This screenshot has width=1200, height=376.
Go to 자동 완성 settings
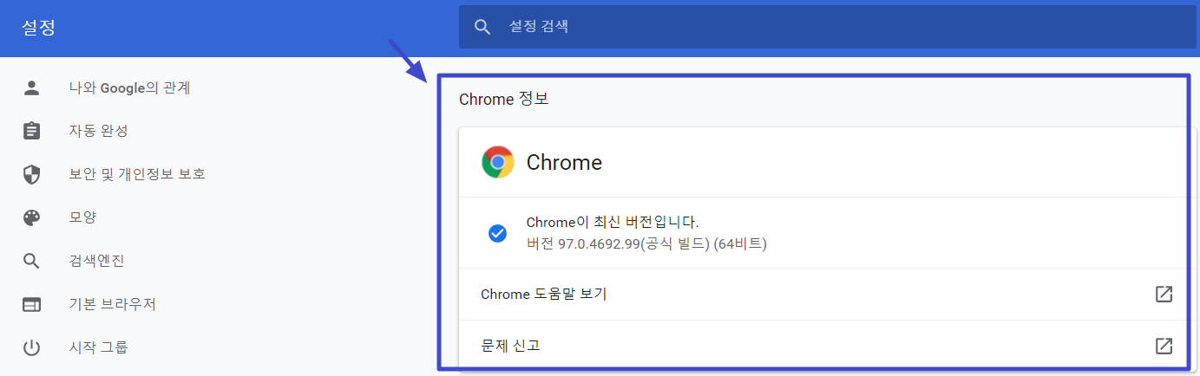pyautogui.click(x=99, y=131)
